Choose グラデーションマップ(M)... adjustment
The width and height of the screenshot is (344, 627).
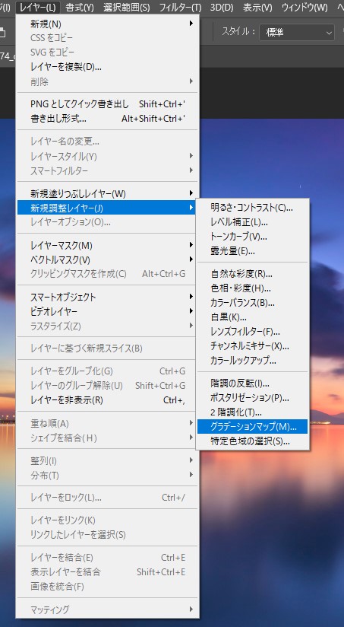pos(253,427)
